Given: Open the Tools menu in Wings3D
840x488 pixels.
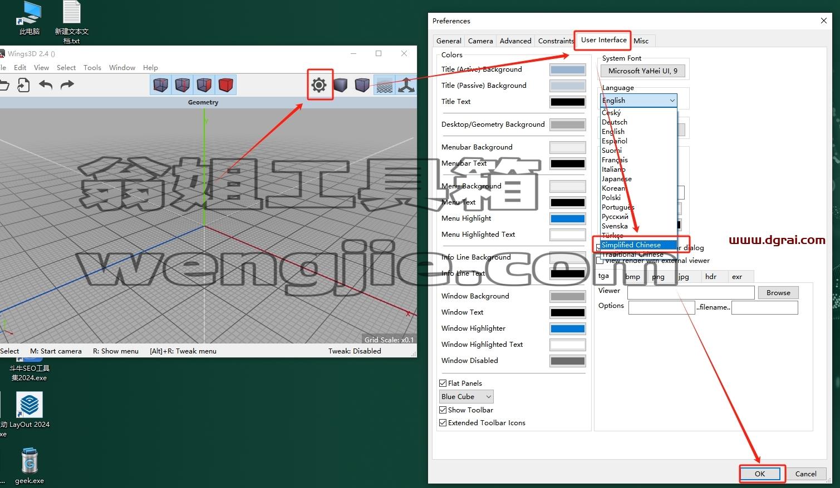Looking at the screenshot, I should 92,67.
